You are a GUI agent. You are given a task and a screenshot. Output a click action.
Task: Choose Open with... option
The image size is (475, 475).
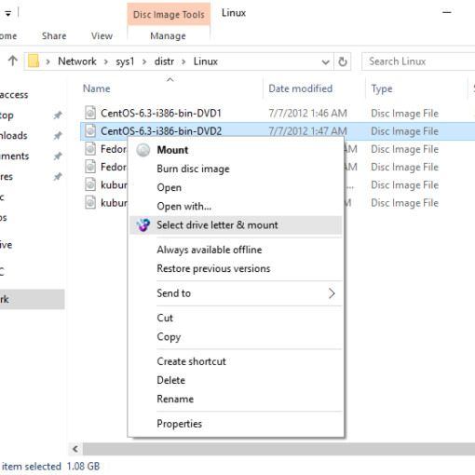(x=236, y=206)
